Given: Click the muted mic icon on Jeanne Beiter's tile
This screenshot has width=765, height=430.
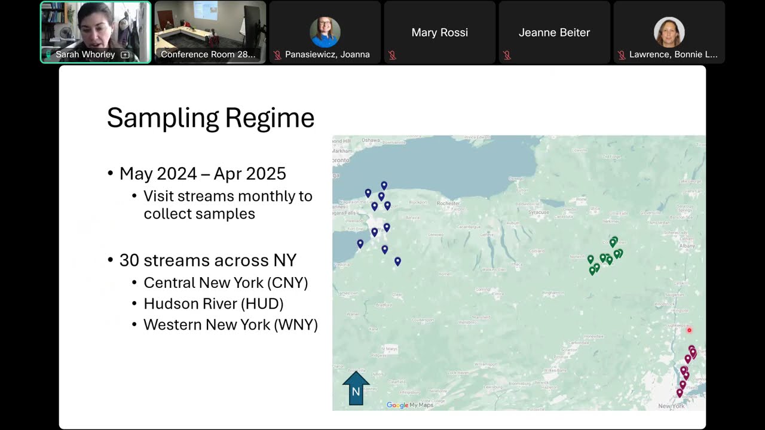Looking at the screenshot, I should point(507,54).
